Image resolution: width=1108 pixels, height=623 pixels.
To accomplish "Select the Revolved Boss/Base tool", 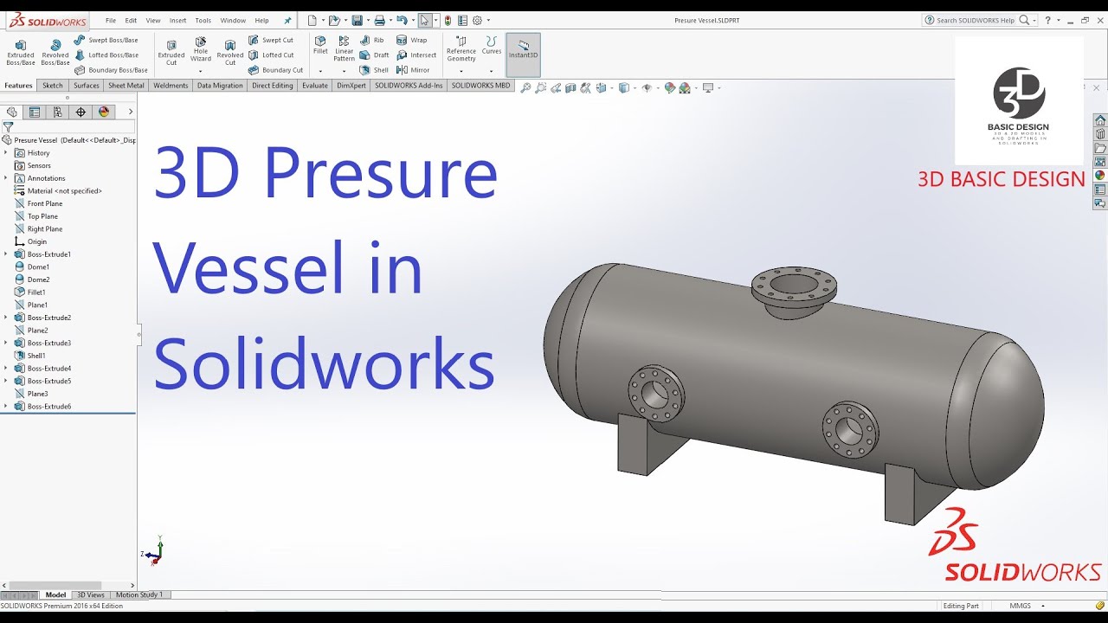I will pyautogui.click(x=55, y=53).
